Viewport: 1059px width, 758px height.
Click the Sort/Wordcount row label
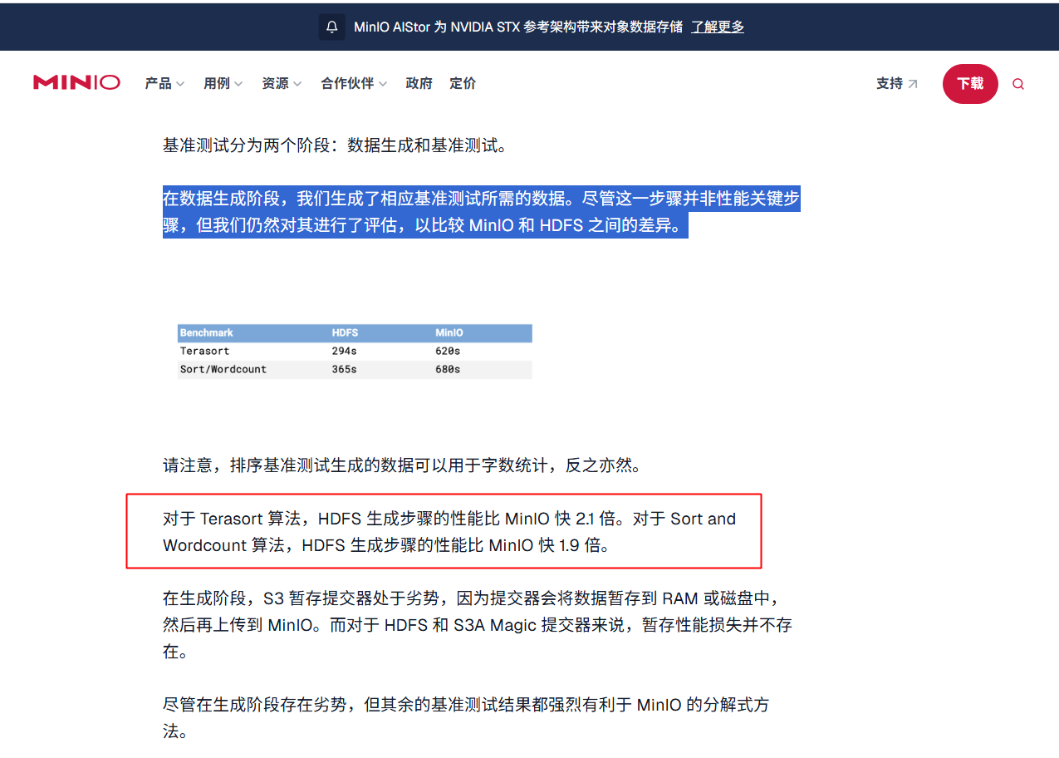click(x=223, y=369)
